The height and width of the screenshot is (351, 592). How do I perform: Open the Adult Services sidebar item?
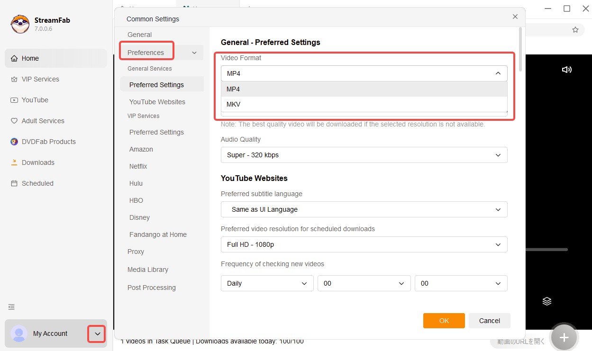(42, 121)
